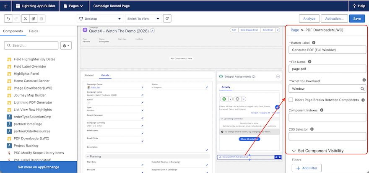Click the File Name input field
The width and height of the screenshot is (369, 173).
coord(327,69)
